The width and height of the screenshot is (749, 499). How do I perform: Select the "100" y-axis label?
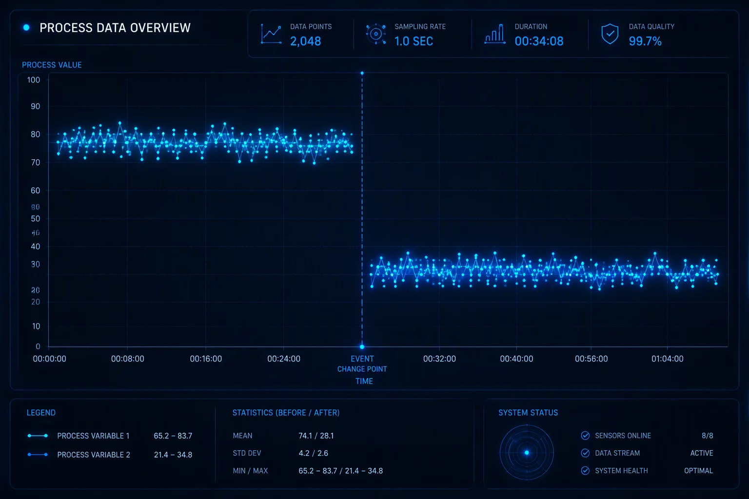point(34,80)
